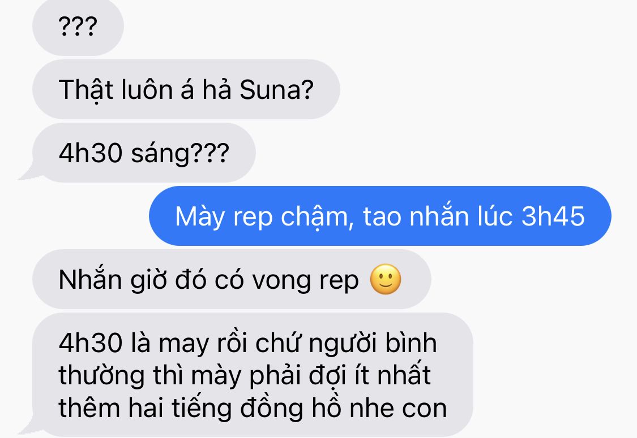Click the '4h30 sáng???' message bubble
The width and height of the screenshot is (637, 438).
point(144,153)
